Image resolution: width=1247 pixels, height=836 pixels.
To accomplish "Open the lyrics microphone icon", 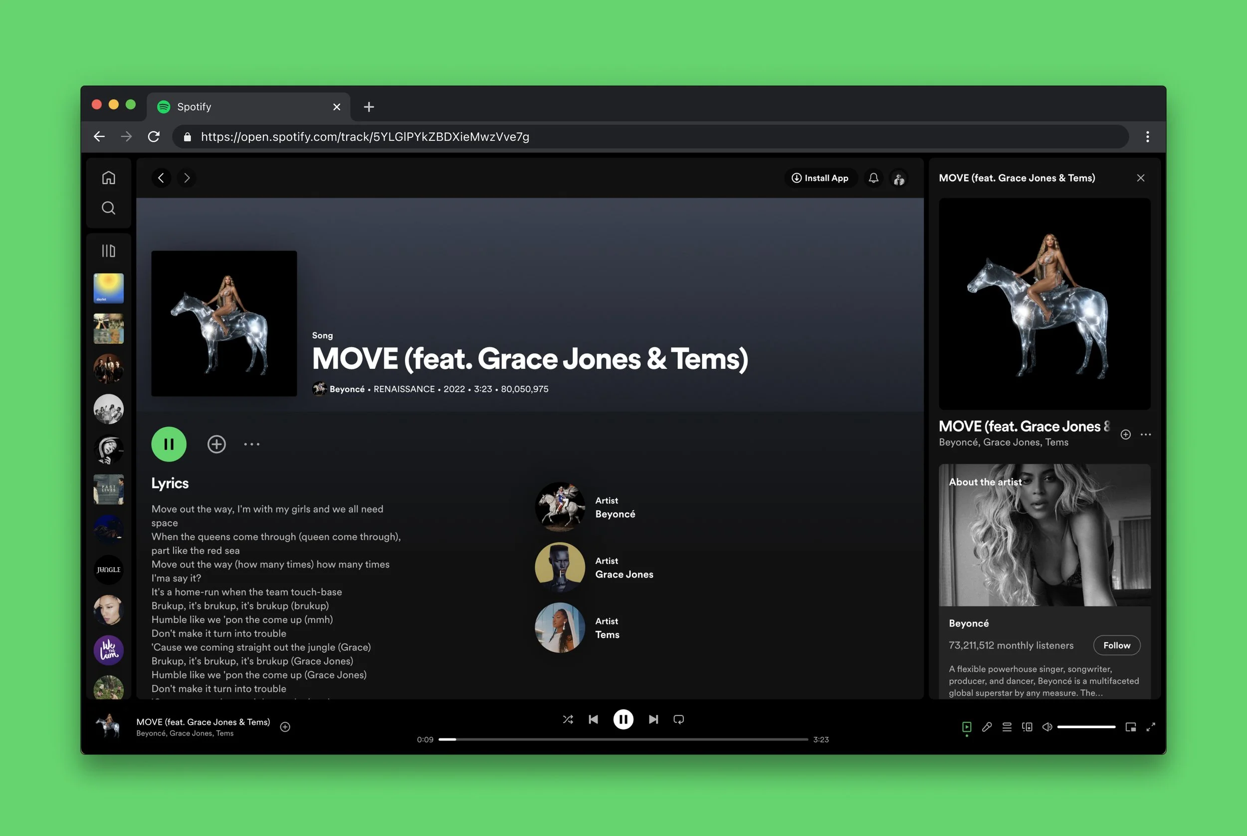I will [x=987, y=727].
